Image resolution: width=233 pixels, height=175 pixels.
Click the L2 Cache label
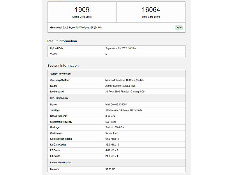point(55,150)
